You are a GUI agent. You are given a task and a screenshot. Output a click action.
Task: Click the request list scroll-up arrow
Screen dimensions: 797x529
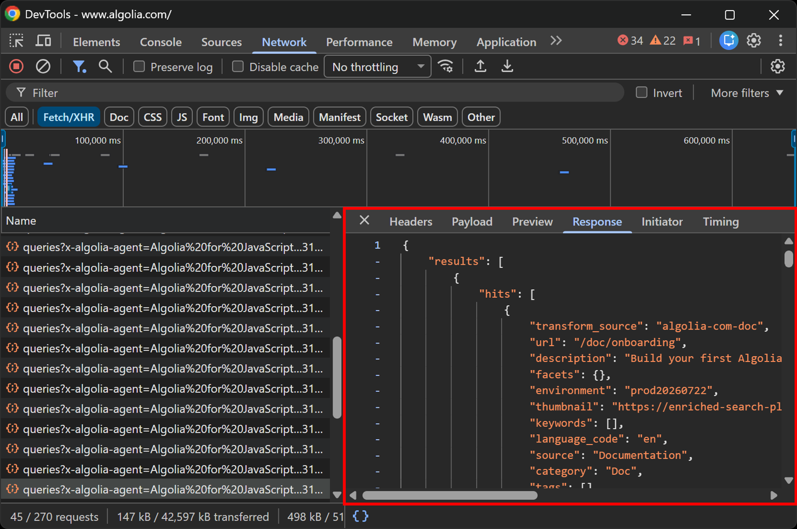coord(337,215)
